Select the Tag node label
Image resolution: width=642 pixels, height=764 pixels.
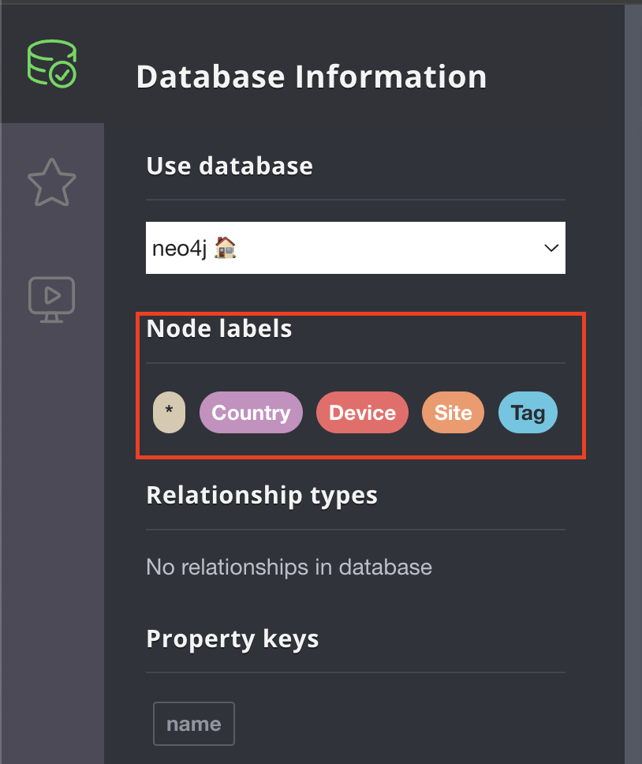[x=528, y=412]
